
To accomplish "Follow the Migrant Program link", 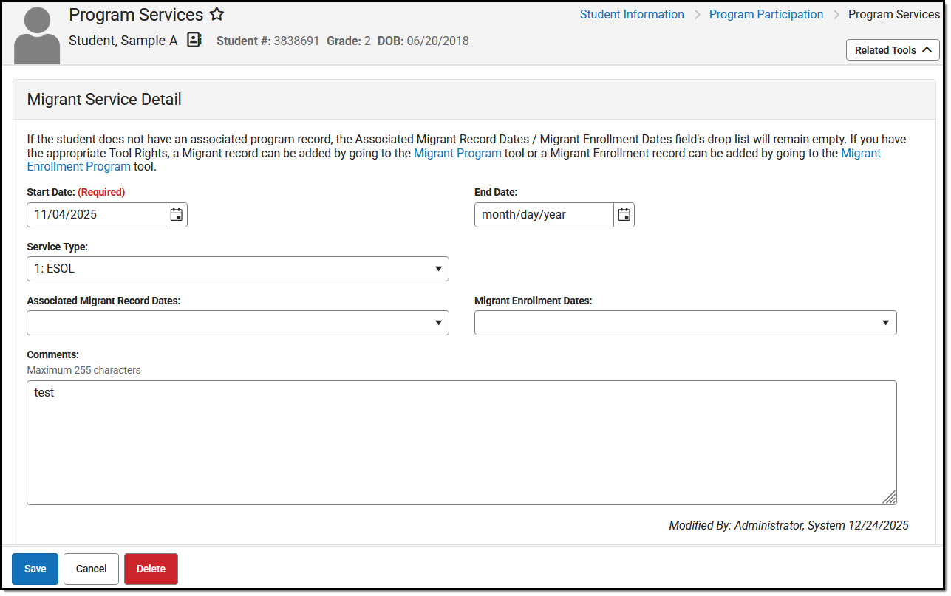I will (x=457, y=153).
